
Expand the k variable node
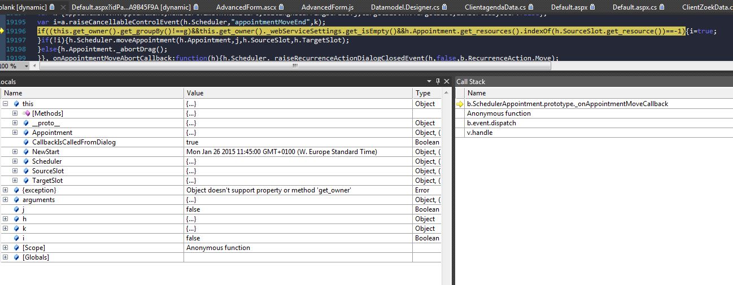(x=5, y=229)
